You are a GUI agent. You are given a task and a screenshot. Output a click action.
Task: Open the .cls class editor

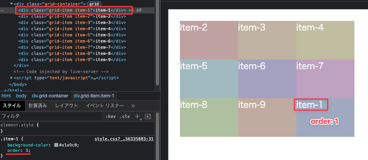124,116
